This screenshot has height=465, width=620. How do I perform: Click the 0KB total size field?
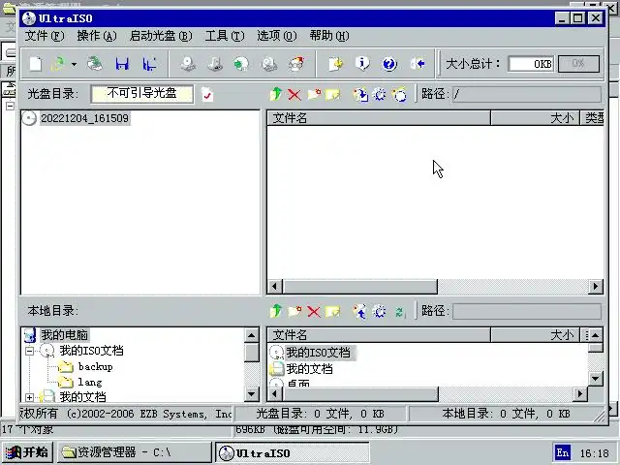coord(531,64)
